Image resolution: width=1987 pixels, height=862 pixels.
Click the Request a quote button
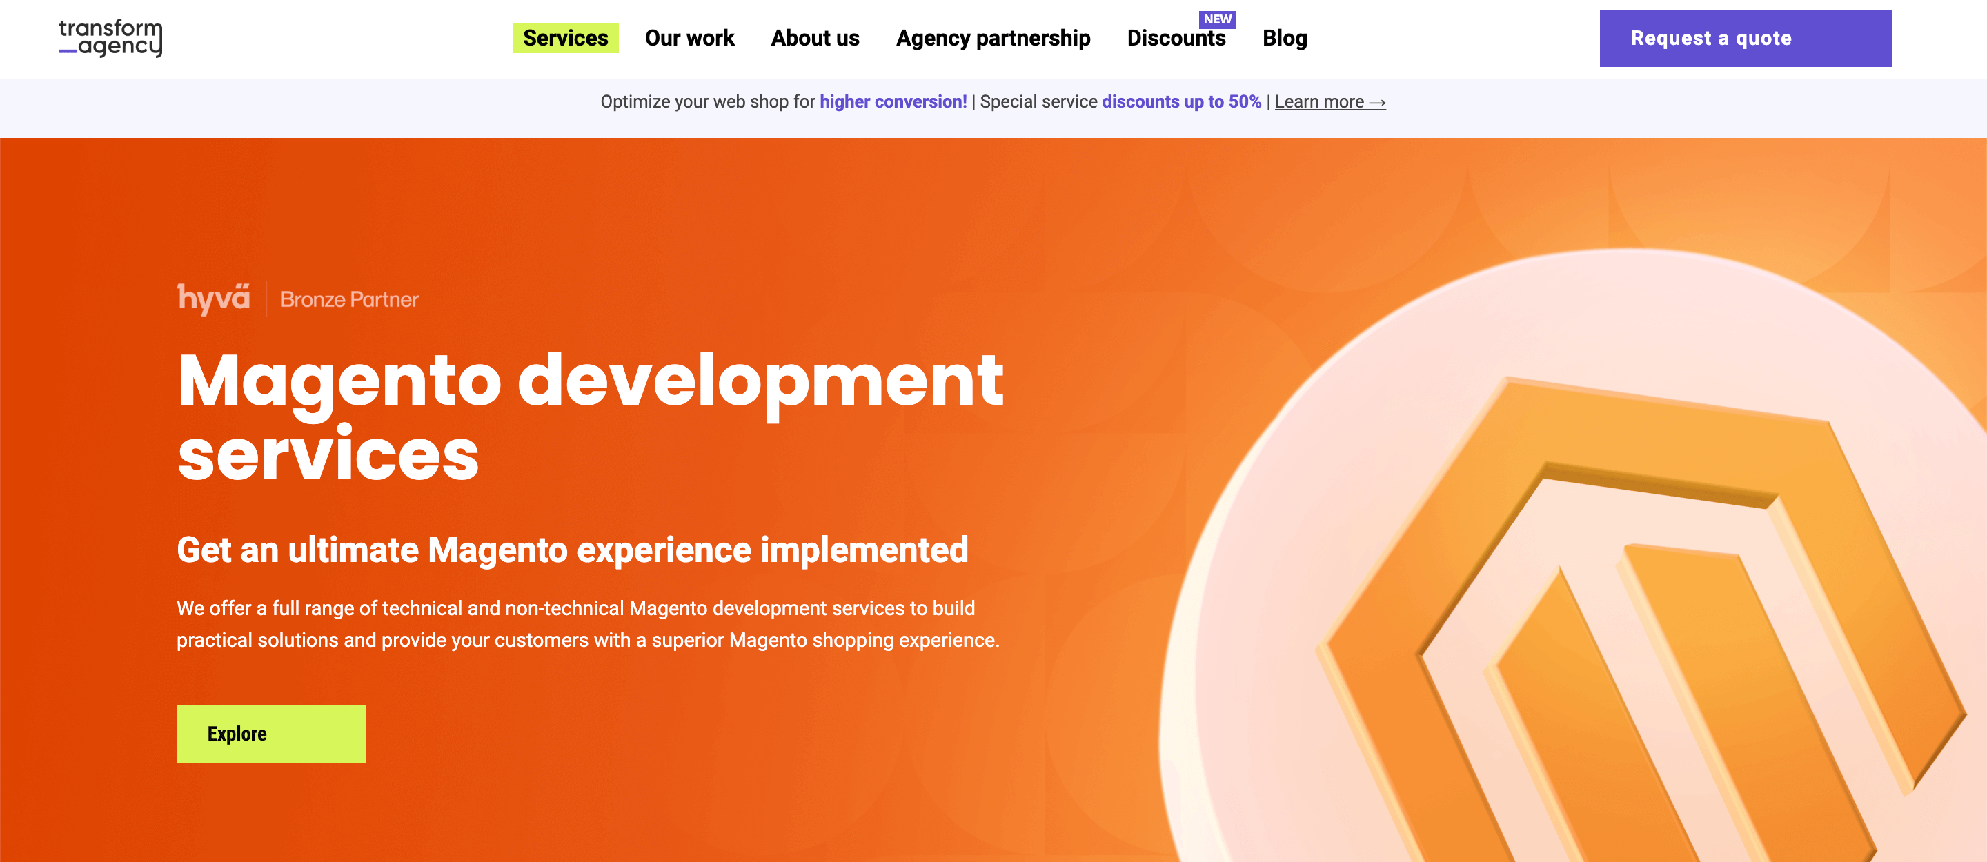coord(1745,38)
